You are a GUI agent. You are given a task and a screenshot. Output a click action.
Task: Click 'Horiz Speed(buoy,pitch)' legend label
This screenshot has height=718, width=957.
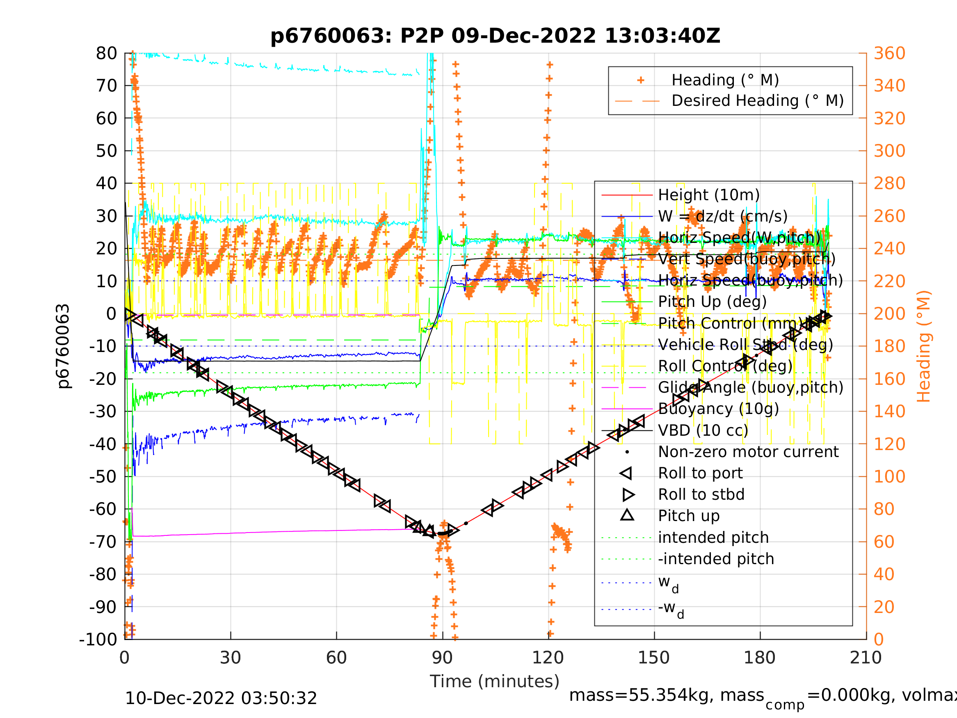pos(750,281)
